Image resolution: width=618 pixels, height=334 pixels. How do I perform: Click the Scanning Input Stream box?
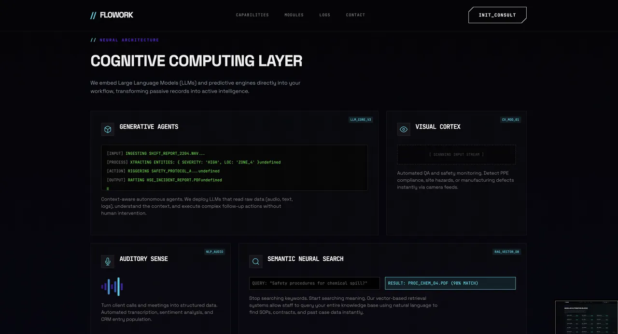456,155
